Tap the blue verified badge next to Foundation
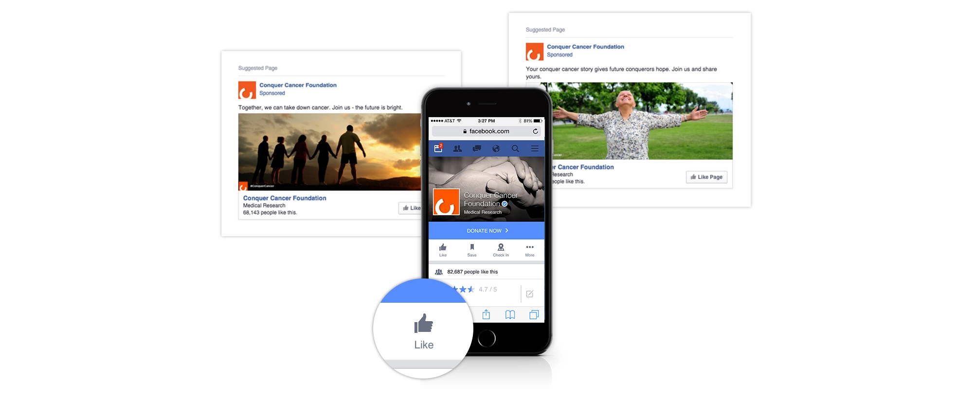 tap(505, 204)
